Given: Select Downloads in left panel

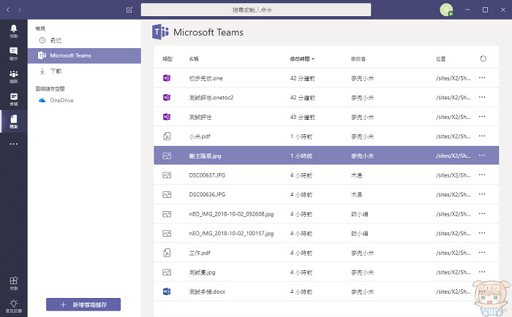Looking at the screenshot, I should [x=84, y=71].
